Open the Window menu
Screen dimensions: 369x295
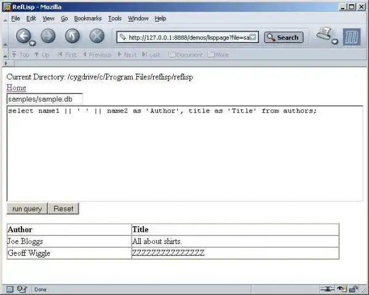click(138, 18)
